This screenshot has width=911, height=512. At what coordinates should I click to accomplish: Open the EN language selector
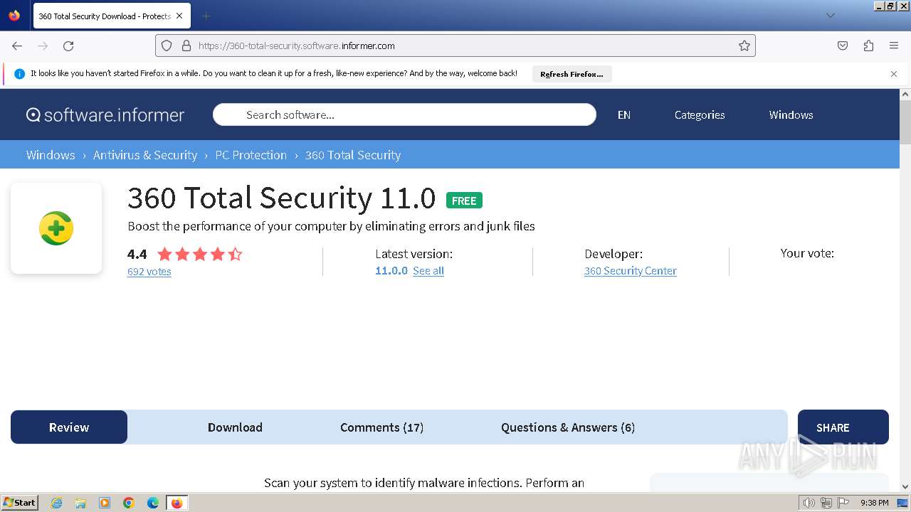click(x=624, y=114)
